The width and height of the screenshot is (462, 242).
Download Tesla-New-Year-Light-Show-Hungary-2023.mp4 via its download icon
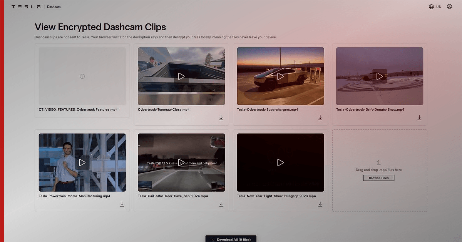point(320,204)
